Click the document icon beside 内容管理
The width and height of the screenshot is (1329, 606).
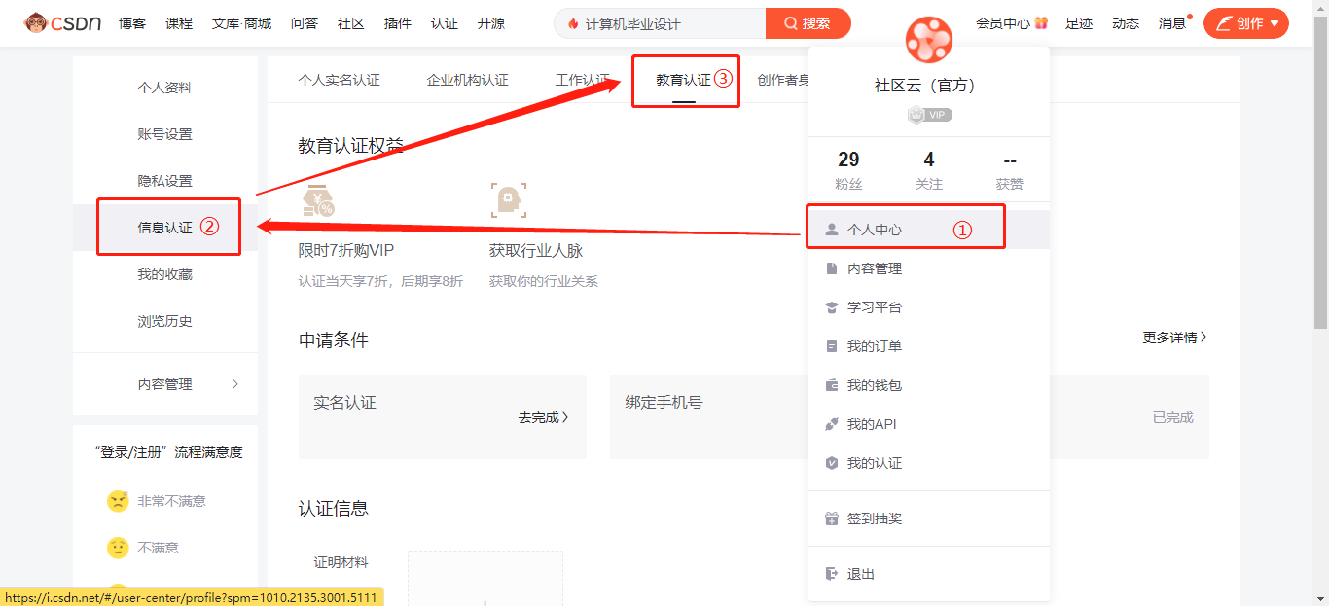(x=832, y=268)
